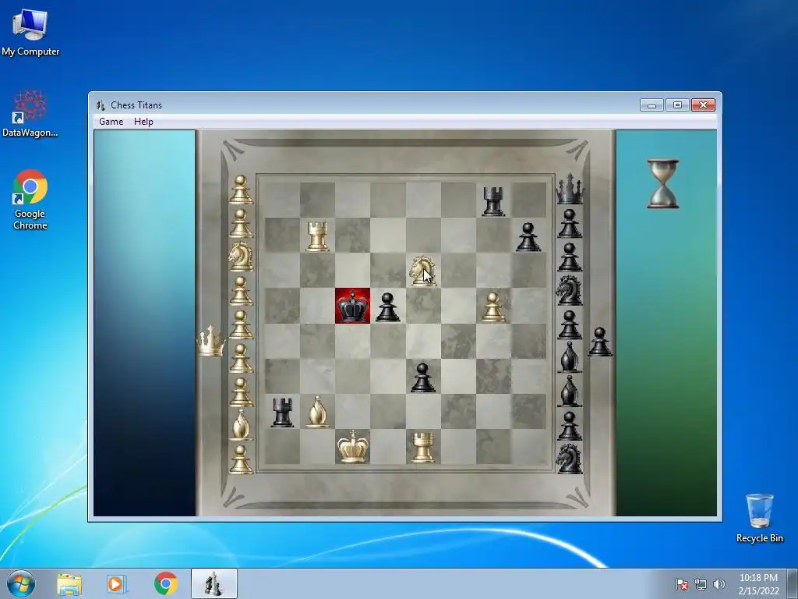Click the network icon in the system tray
Viewport: 798px width, 599px height.
pyautogui.click(x=701, y=584)
